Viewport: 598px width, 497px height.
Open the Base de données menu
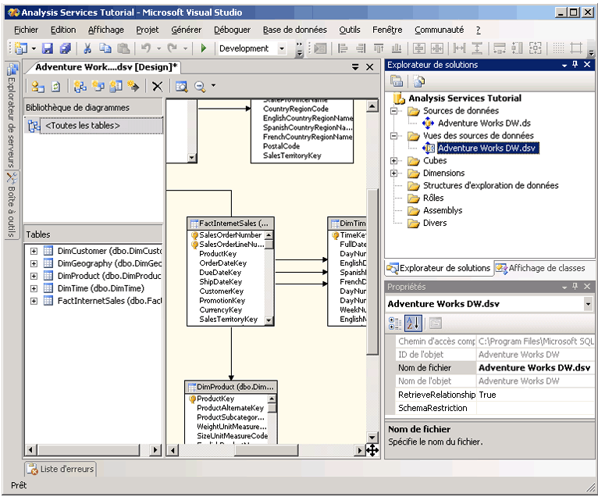pos(295,30)
